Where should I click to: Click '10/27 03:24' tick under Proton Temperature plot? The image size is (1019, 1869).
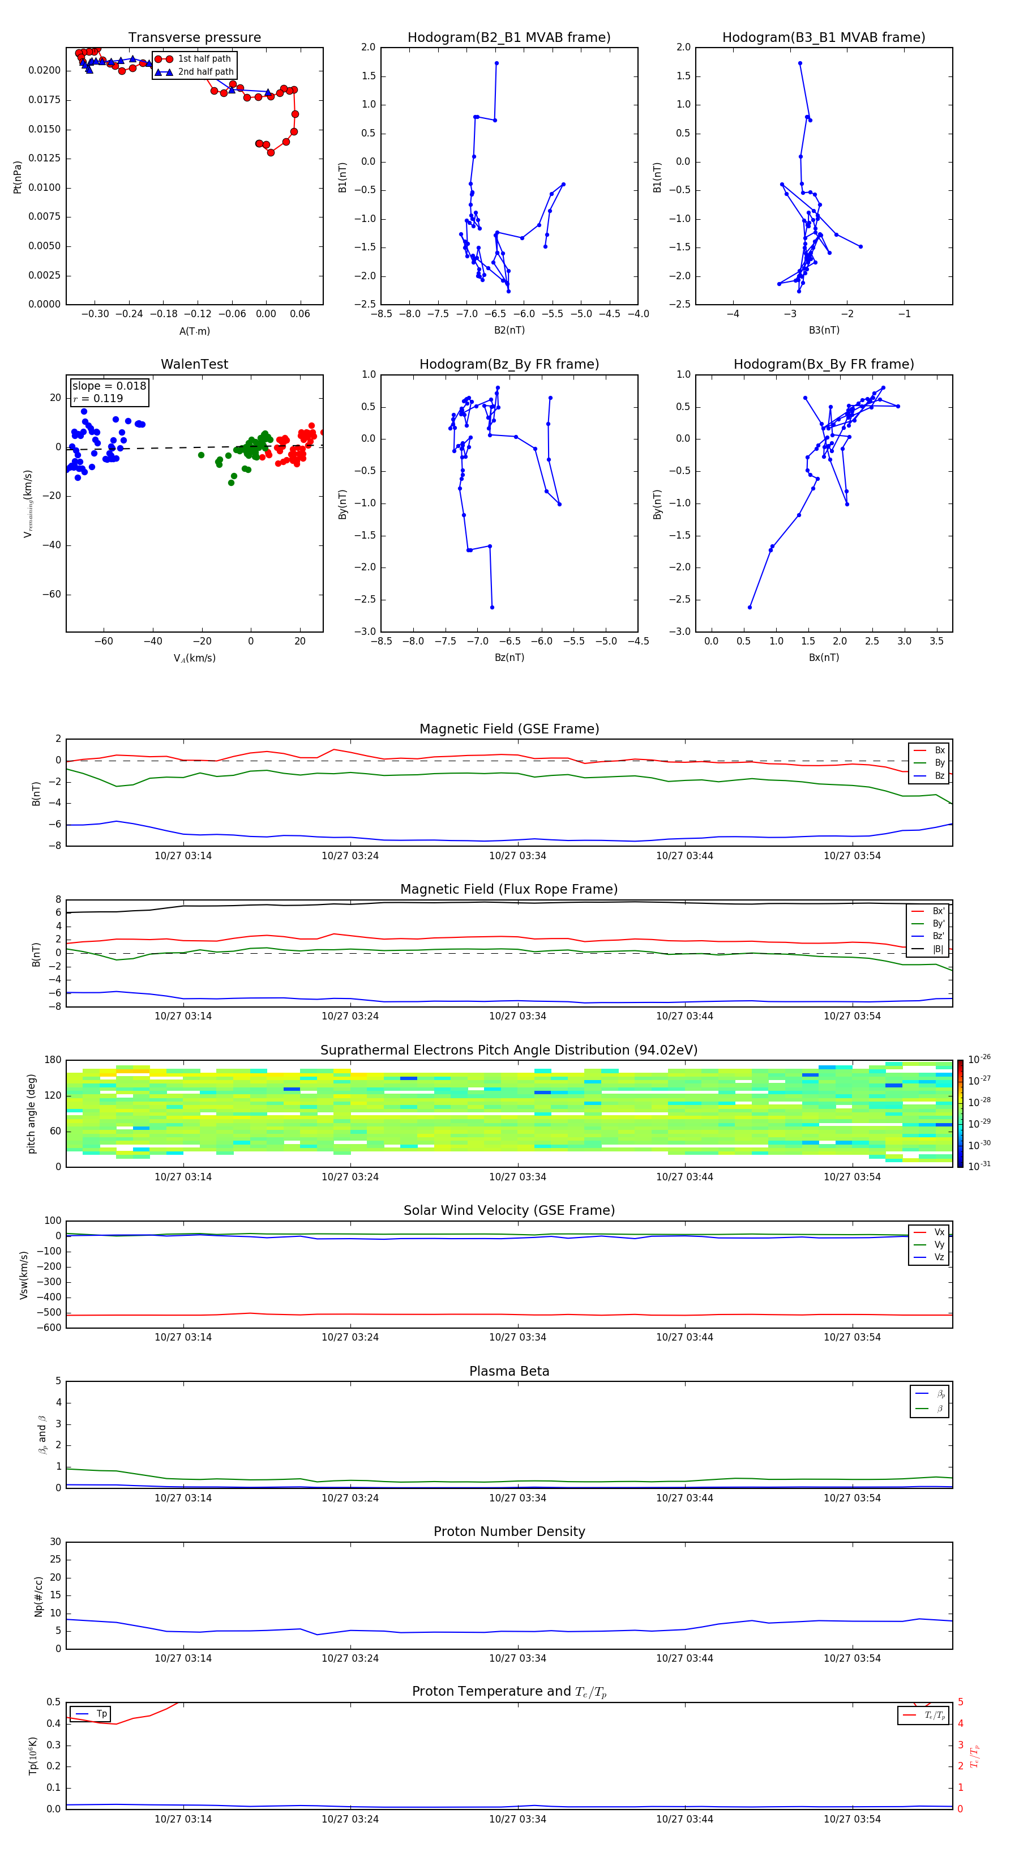[x=350, y=1819]
